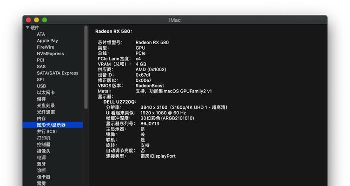Select 电源 power in the sidebar

pos(41,157)
